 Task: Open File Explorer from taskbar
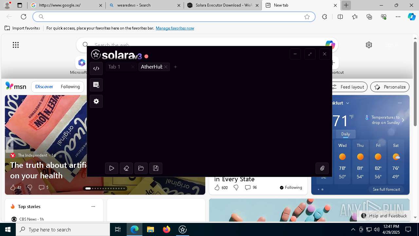coord(150,229)
